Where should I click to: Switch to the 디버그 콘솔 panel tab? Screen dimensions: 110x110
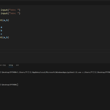(x=3, y=65)
